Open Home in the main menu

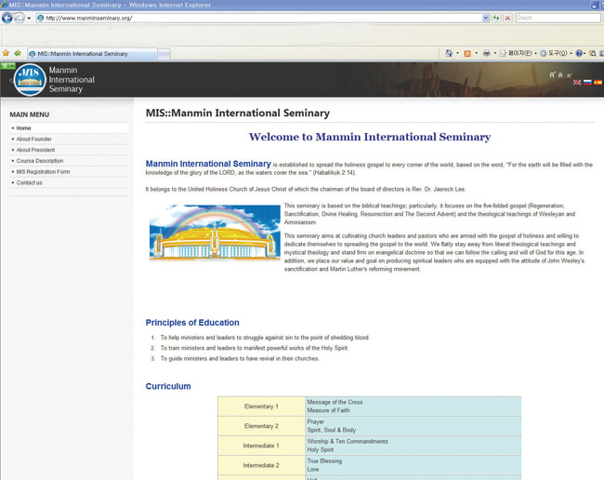pyautogui.click(x=69, y=128)
